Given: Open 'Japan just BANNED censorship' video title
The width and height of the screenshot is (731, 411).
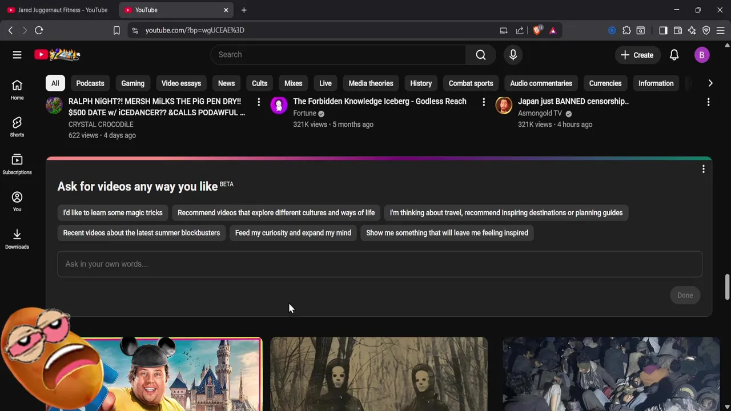Looking at the screenshot, I should [573, 101].
